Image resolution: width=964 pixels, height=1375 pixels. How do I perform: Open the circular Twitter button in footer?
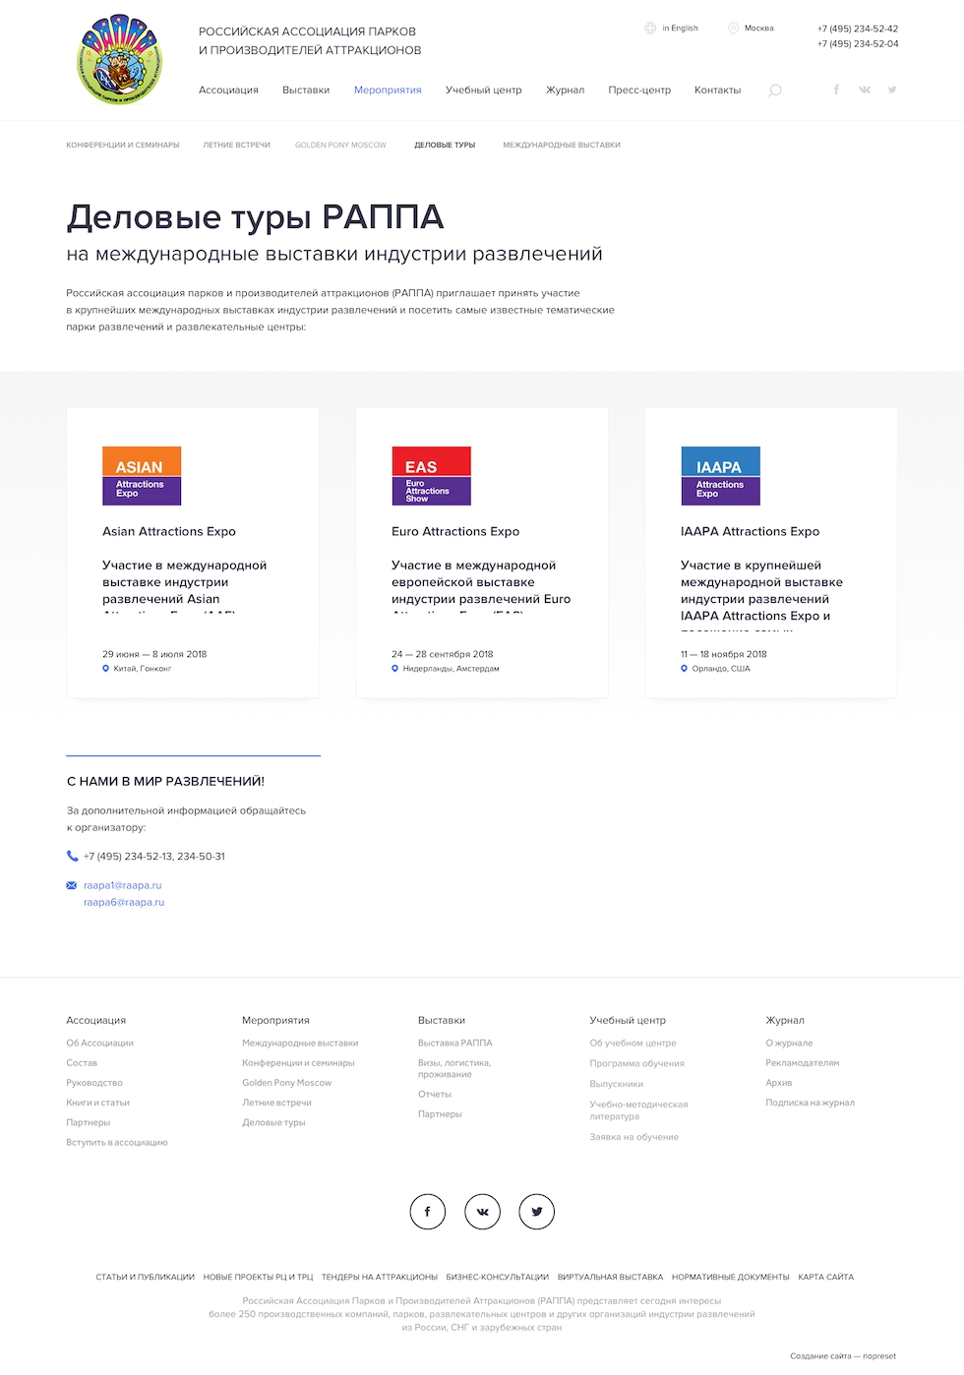[537, 1212]
